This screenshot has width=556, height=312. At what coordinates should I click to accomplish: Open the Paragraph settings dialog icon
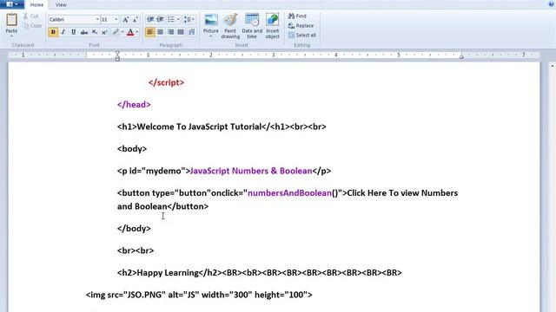click(192, 32)
